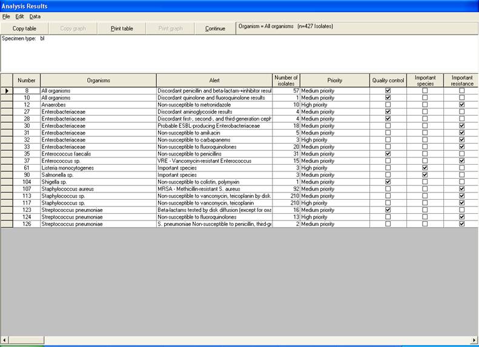Select the 'High priority' cell for row 124

(335, 217)
